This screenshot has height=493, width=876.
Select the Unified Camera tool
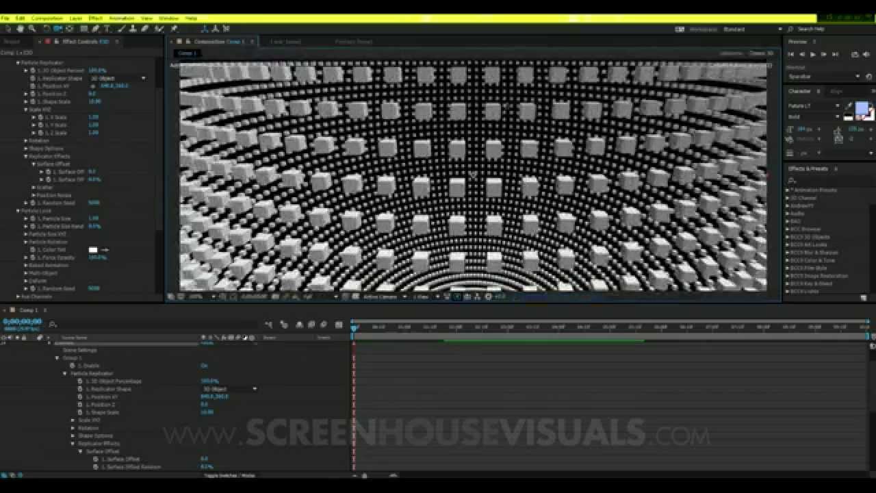(x=57, y=29)
